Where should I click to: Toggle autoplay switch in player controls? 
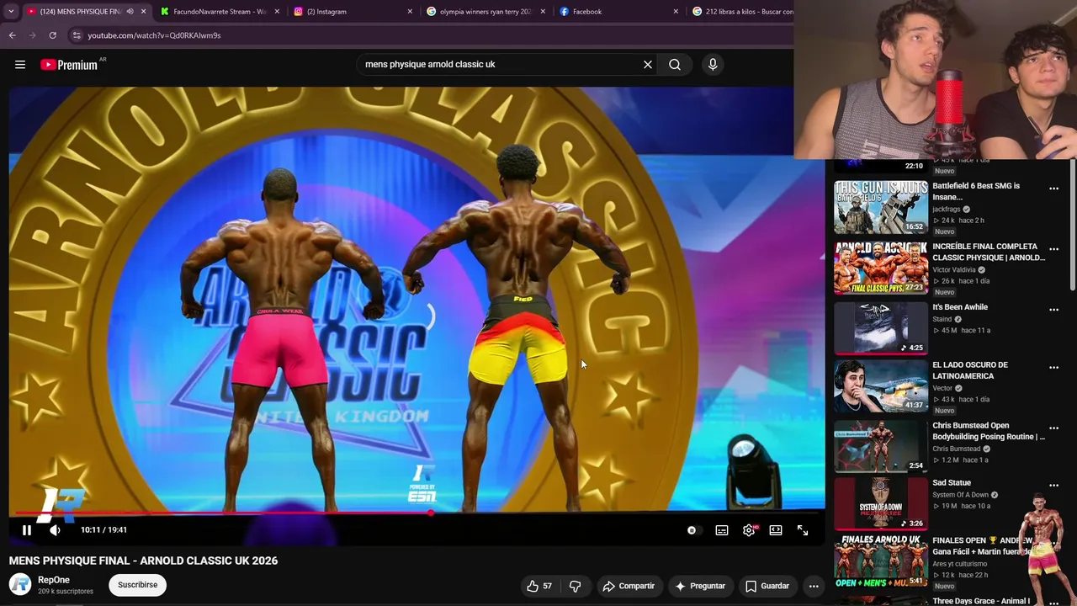click(692, 530)
